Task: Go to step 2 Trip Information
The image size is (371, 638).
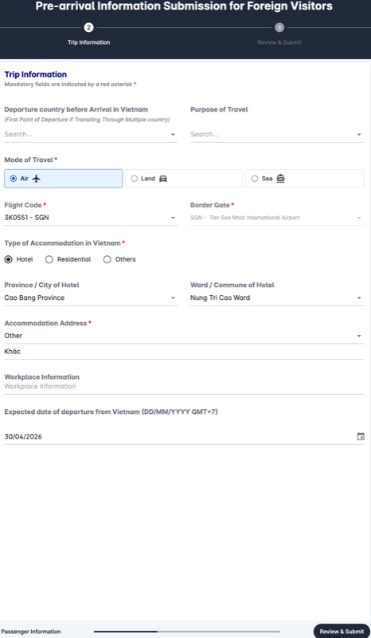Action: point(88,28)
